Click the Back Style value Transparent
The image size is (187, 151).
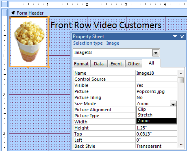pos(157,146)
